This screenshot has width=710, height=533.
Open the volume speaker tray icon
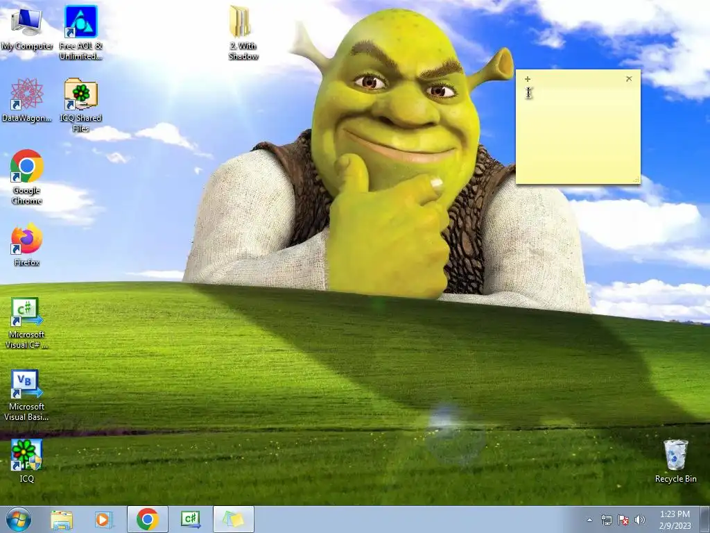click(x=640, y=520)
